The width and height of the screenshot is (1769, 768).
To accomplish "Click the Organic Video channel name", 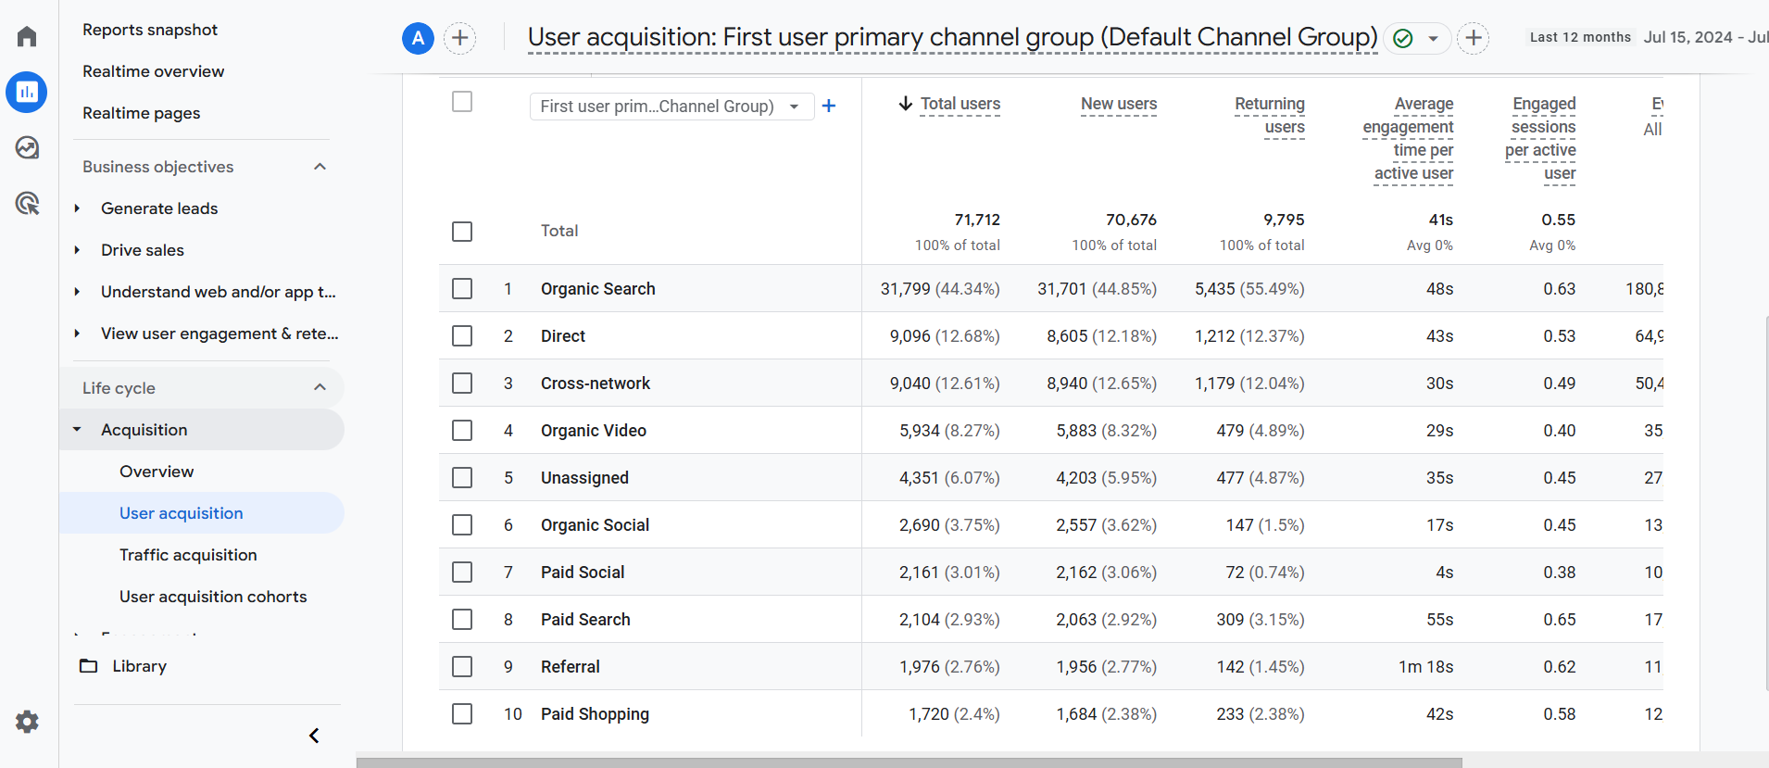I will 594,431.
